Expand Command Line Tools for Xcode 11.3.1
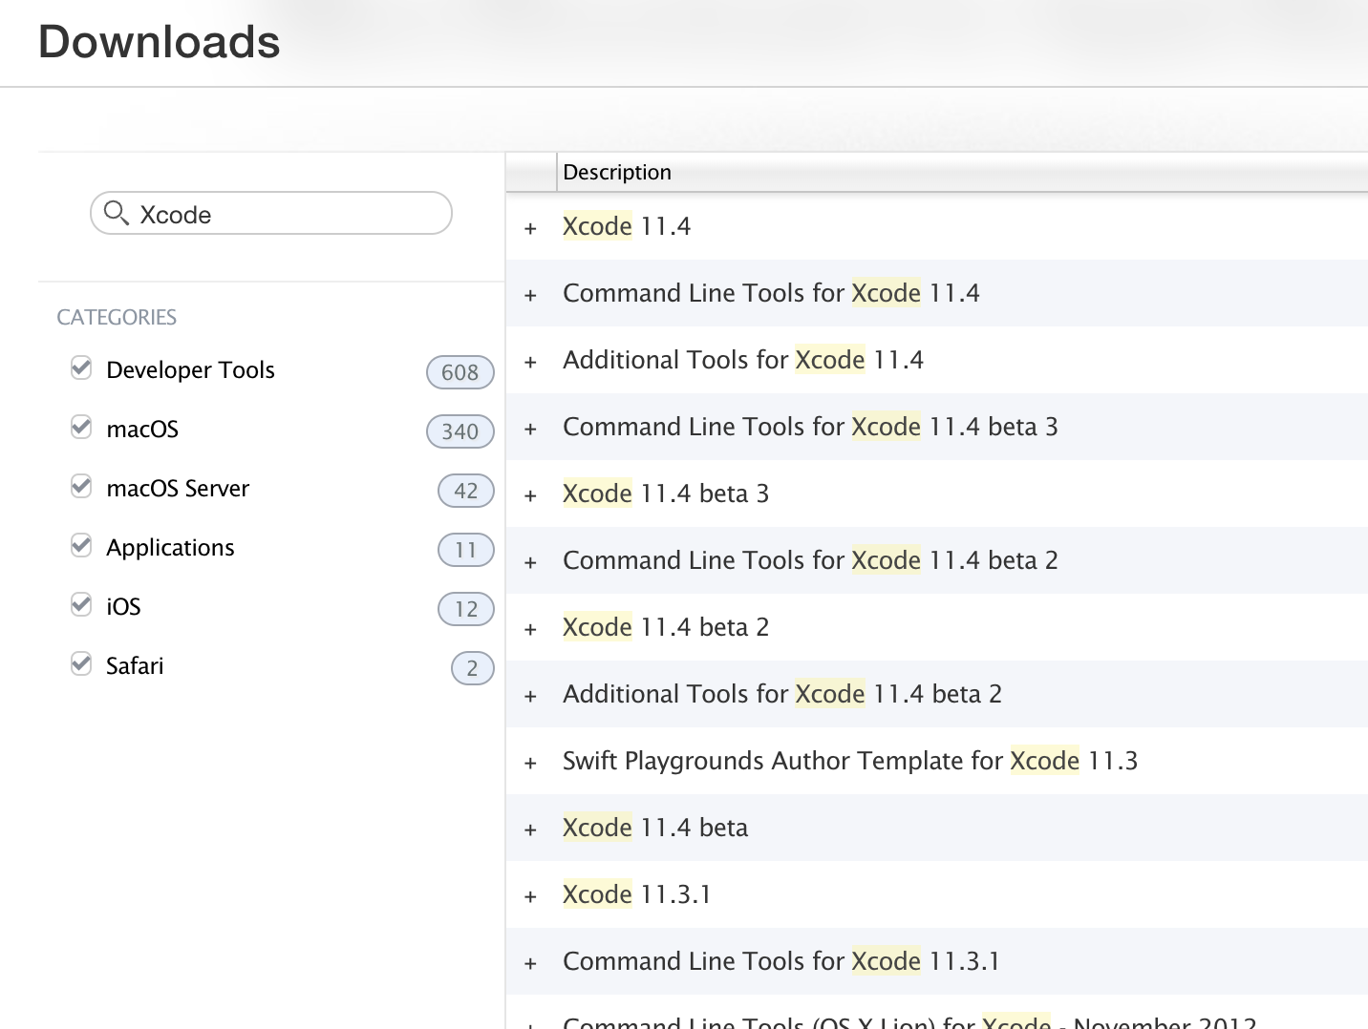 pyautogui.click(x=530, y=963)
